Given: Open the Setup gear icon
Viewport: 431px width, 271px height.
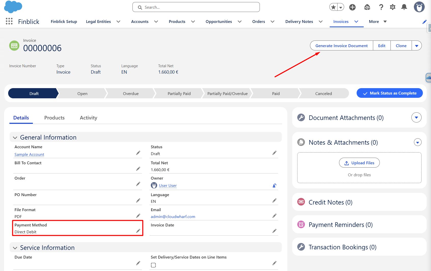Looking at the screenshot, I should (393, 7).
